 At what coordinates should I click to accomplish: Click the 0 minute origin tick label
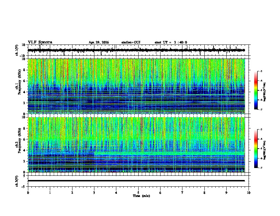28,193
